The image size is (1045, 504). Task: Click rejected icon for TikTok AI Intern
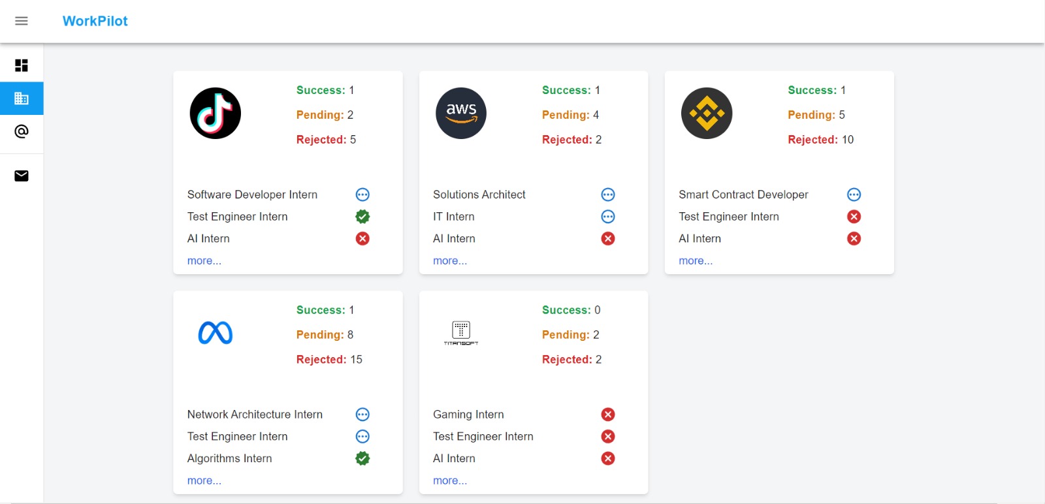362,238
